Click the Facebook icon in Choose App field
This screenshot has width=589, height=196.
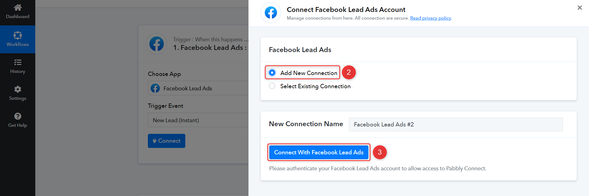point(155,89)
